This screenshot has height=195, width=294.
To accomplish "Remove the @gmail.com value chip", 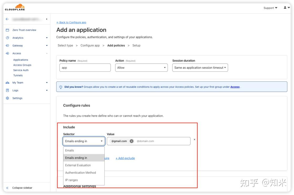I will [132, 141].
